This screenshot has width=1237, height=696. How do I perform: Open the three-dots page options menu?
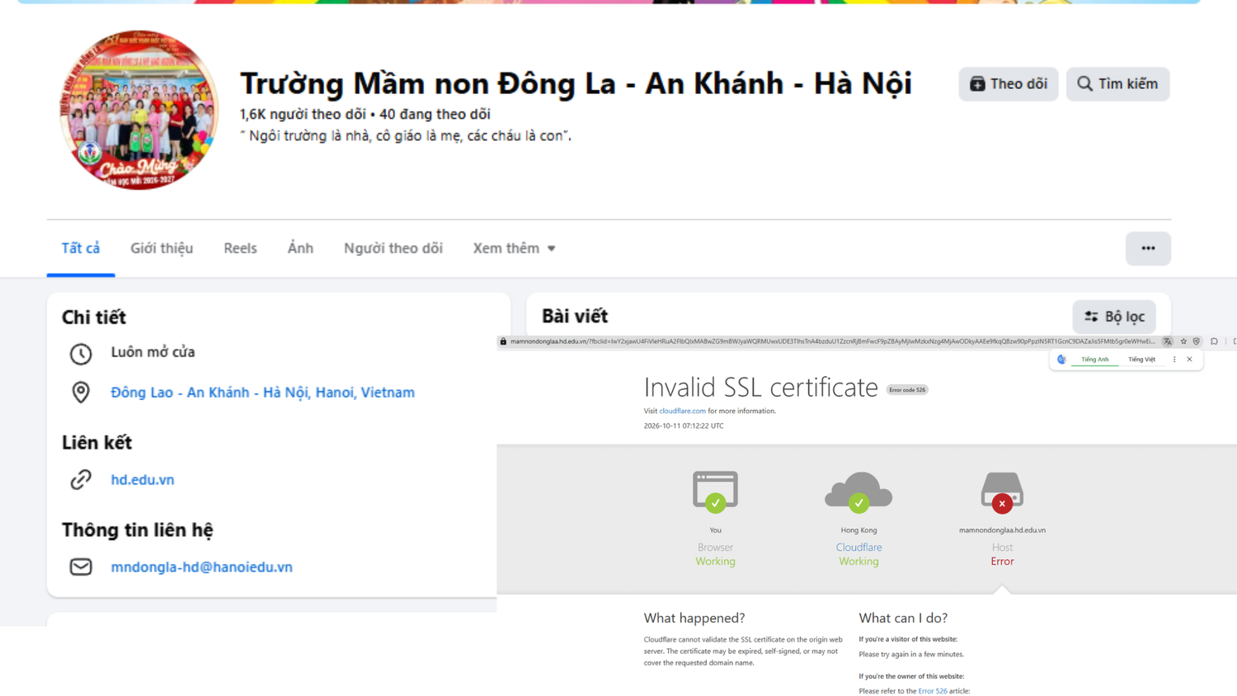point(1148,248)
